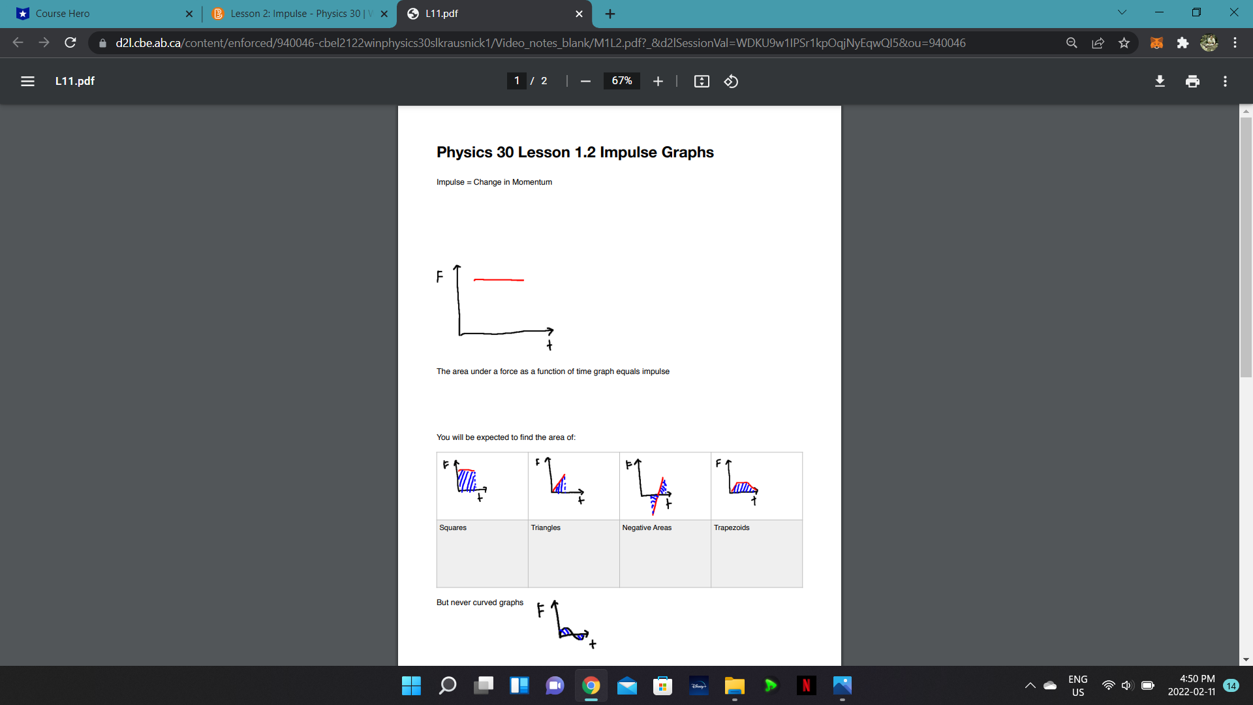This screenshot has width=1253, height=705.
Task: Open Chrome's three-dot menu
Action: click(1235, 42)
